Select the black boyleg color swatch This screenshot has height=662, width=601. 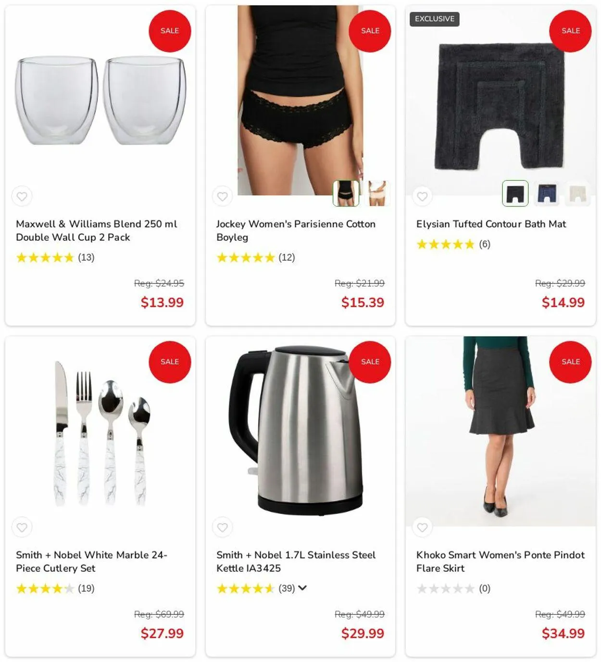346,193
